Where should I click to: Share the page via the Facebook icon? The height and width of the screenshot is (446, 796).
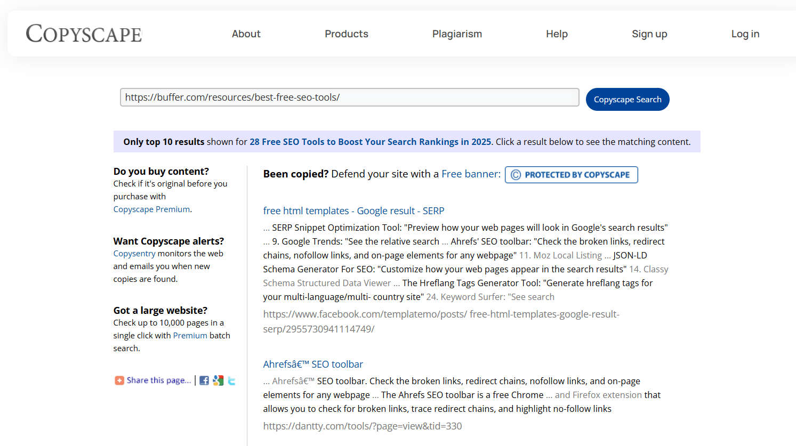204,380
